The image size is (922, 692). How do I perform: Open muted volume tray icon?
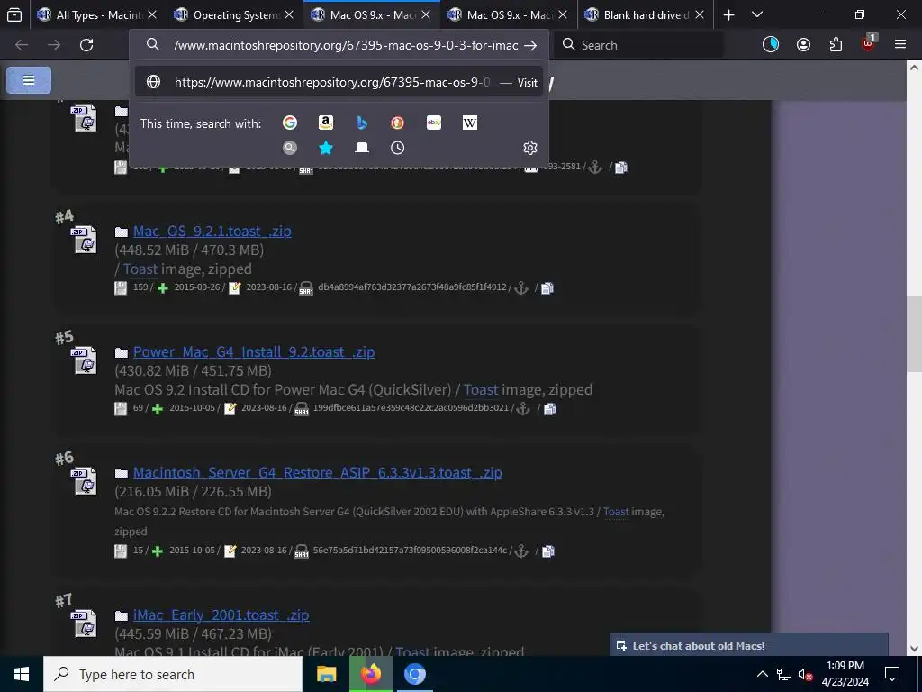tap(805, 674)
